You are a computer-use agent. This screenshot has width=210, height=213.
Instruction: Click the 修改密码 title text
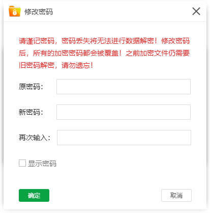(39, 12)
